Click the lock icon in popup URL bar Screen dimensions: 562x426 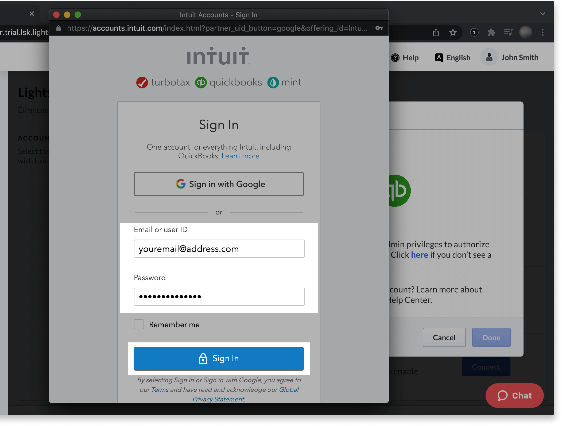[x=59, y=28]
